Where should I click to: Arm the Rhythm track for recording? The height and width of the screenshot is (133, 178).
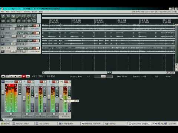(2, 29)
